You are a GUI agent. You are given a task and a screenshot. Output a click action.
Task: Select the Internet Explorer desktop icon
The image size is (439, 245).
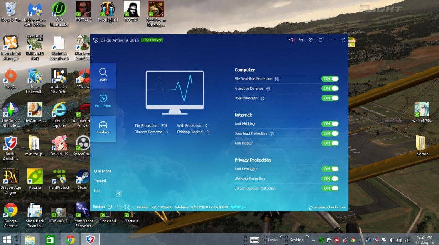(x=59, y=114)
